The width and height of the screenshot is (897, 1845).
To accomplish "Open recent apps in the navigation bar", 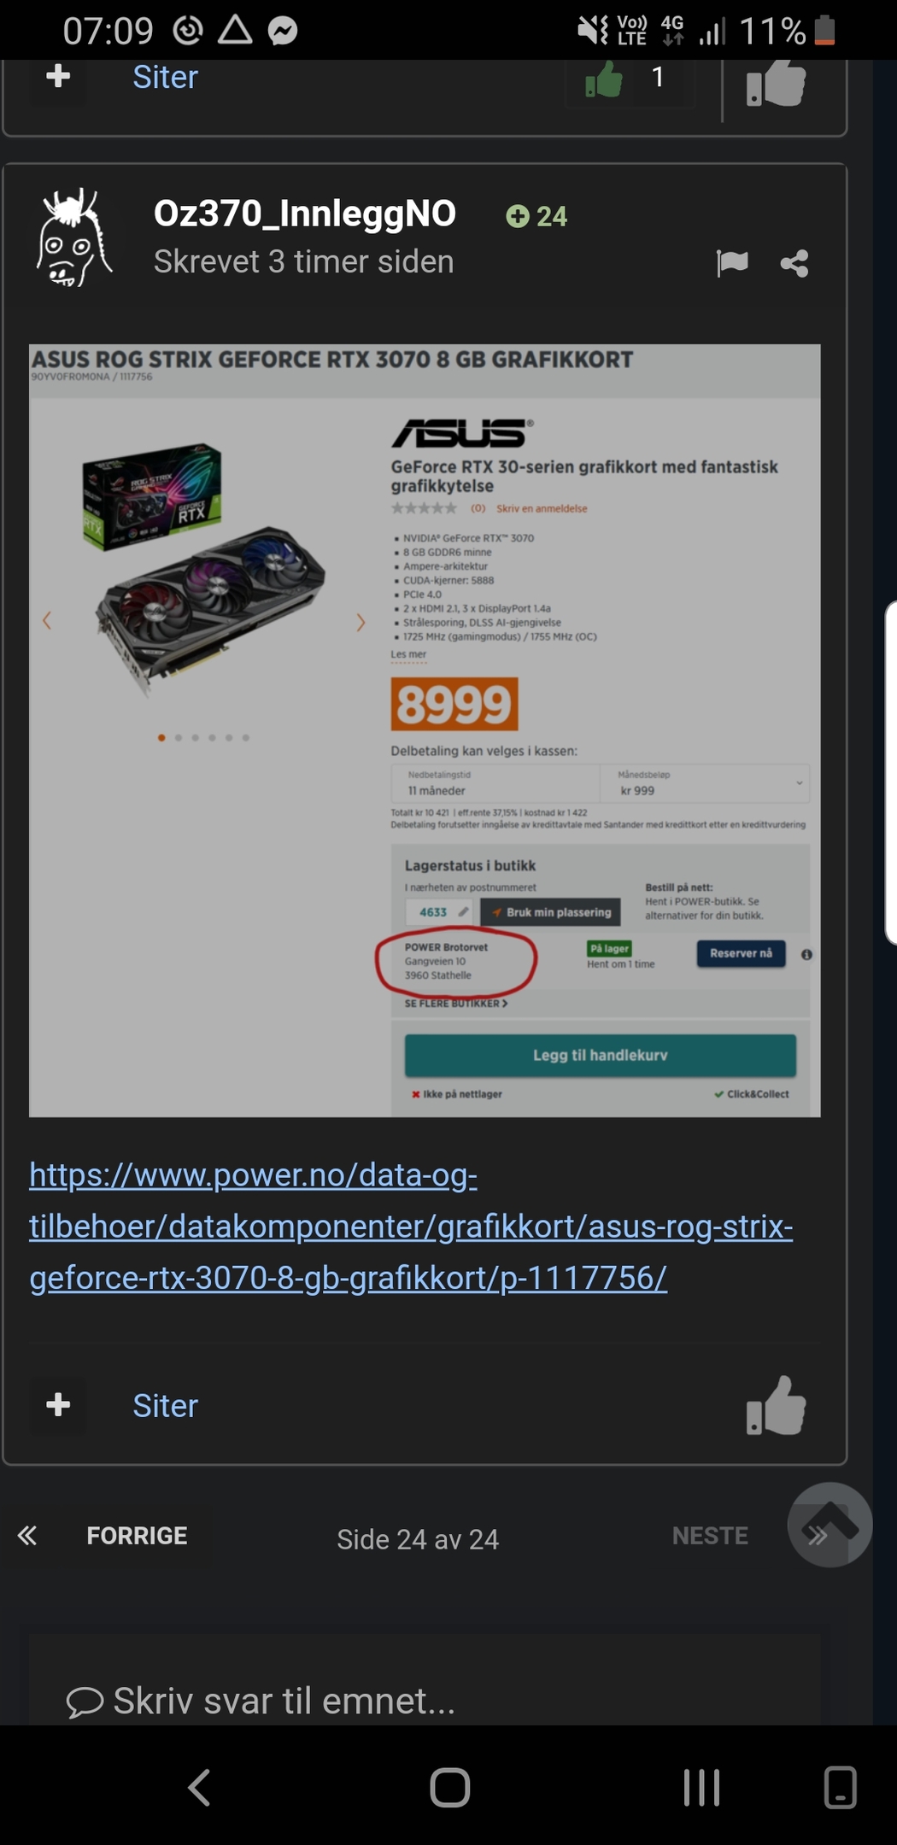I will tap(701, 1787).
